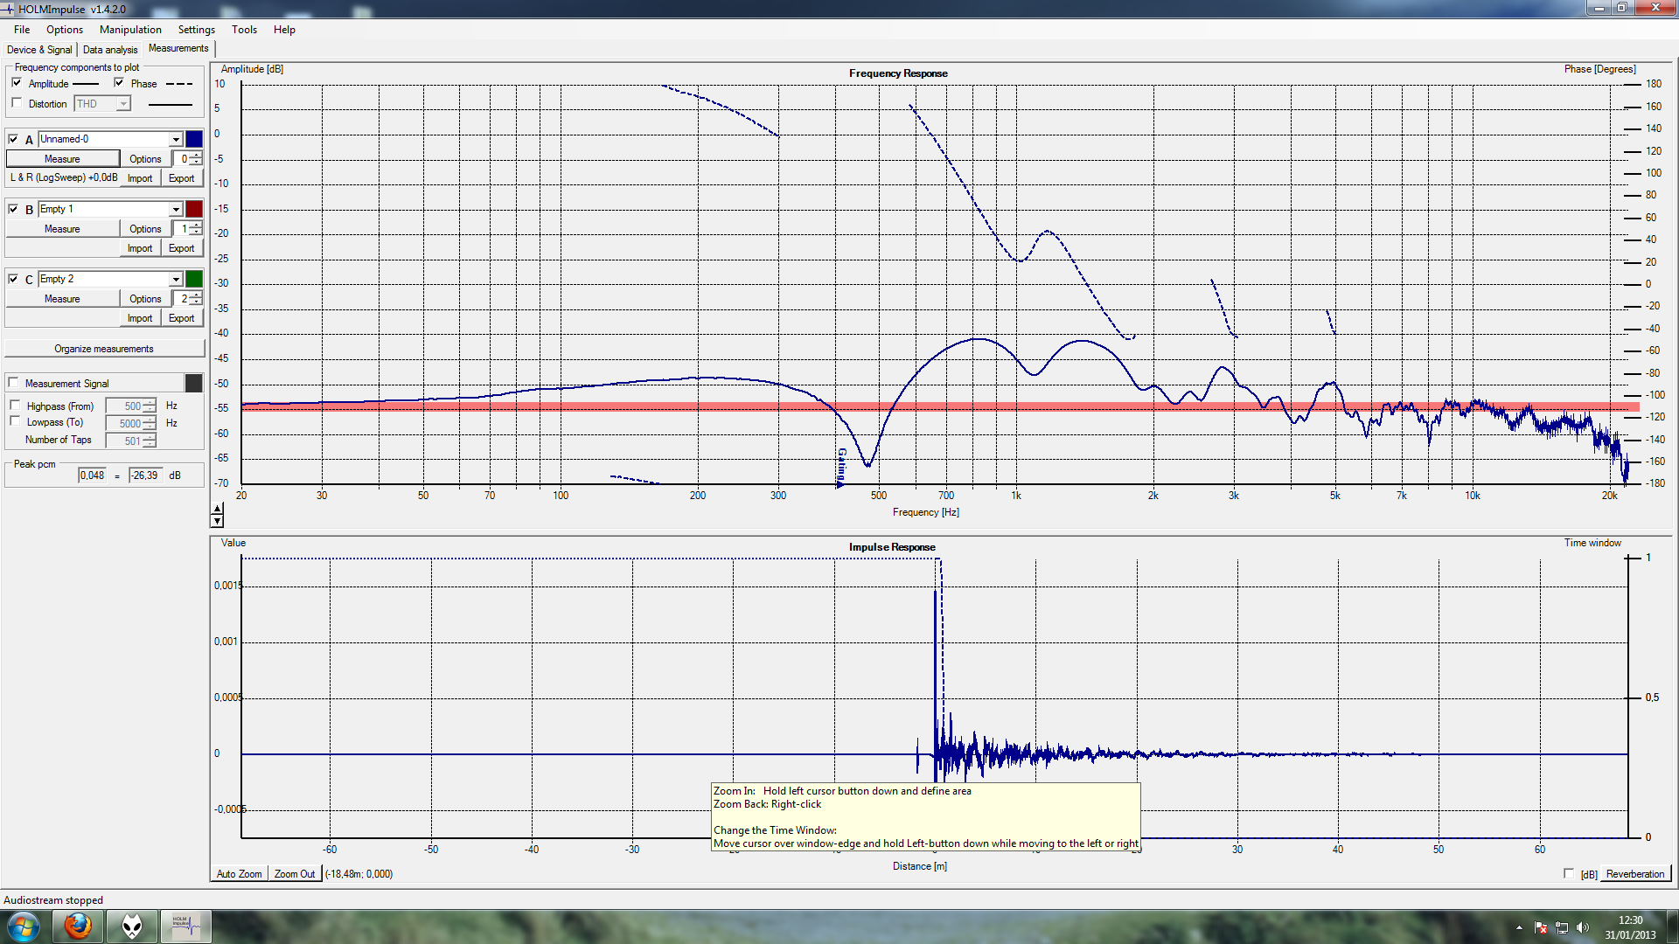This screenshot has width=1679, height=944.
Task: Open the HOLMImpulse title bar icon
Action: tap(9, 9)
